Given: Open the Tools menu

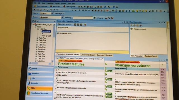Looking at the screenshot, I should pos(69,4).
